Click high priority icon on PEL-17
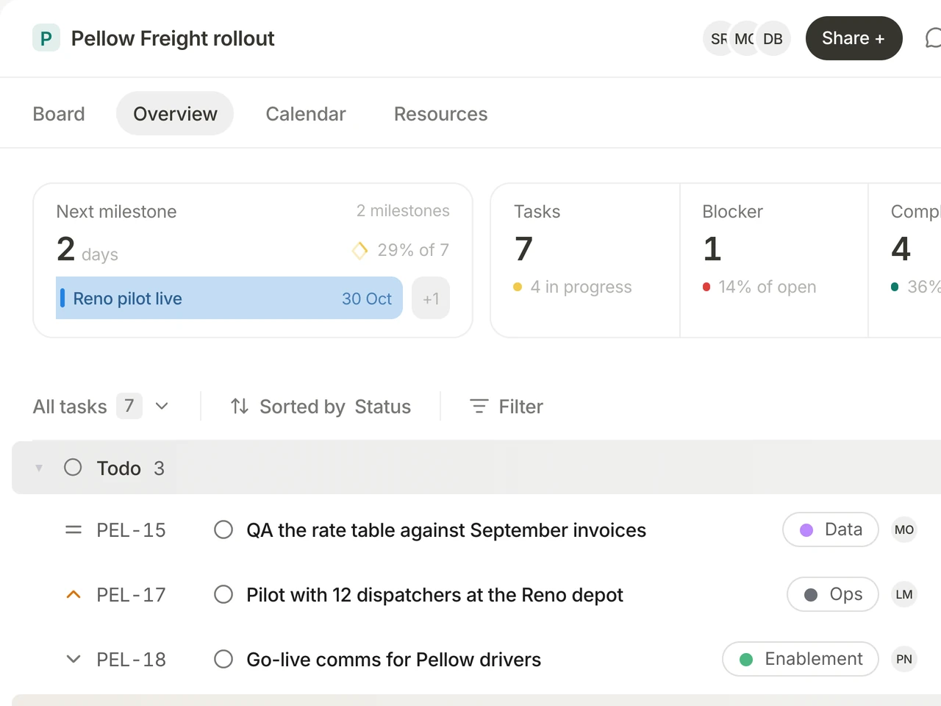This screenshot has width=941, height=706. (74, 594)
